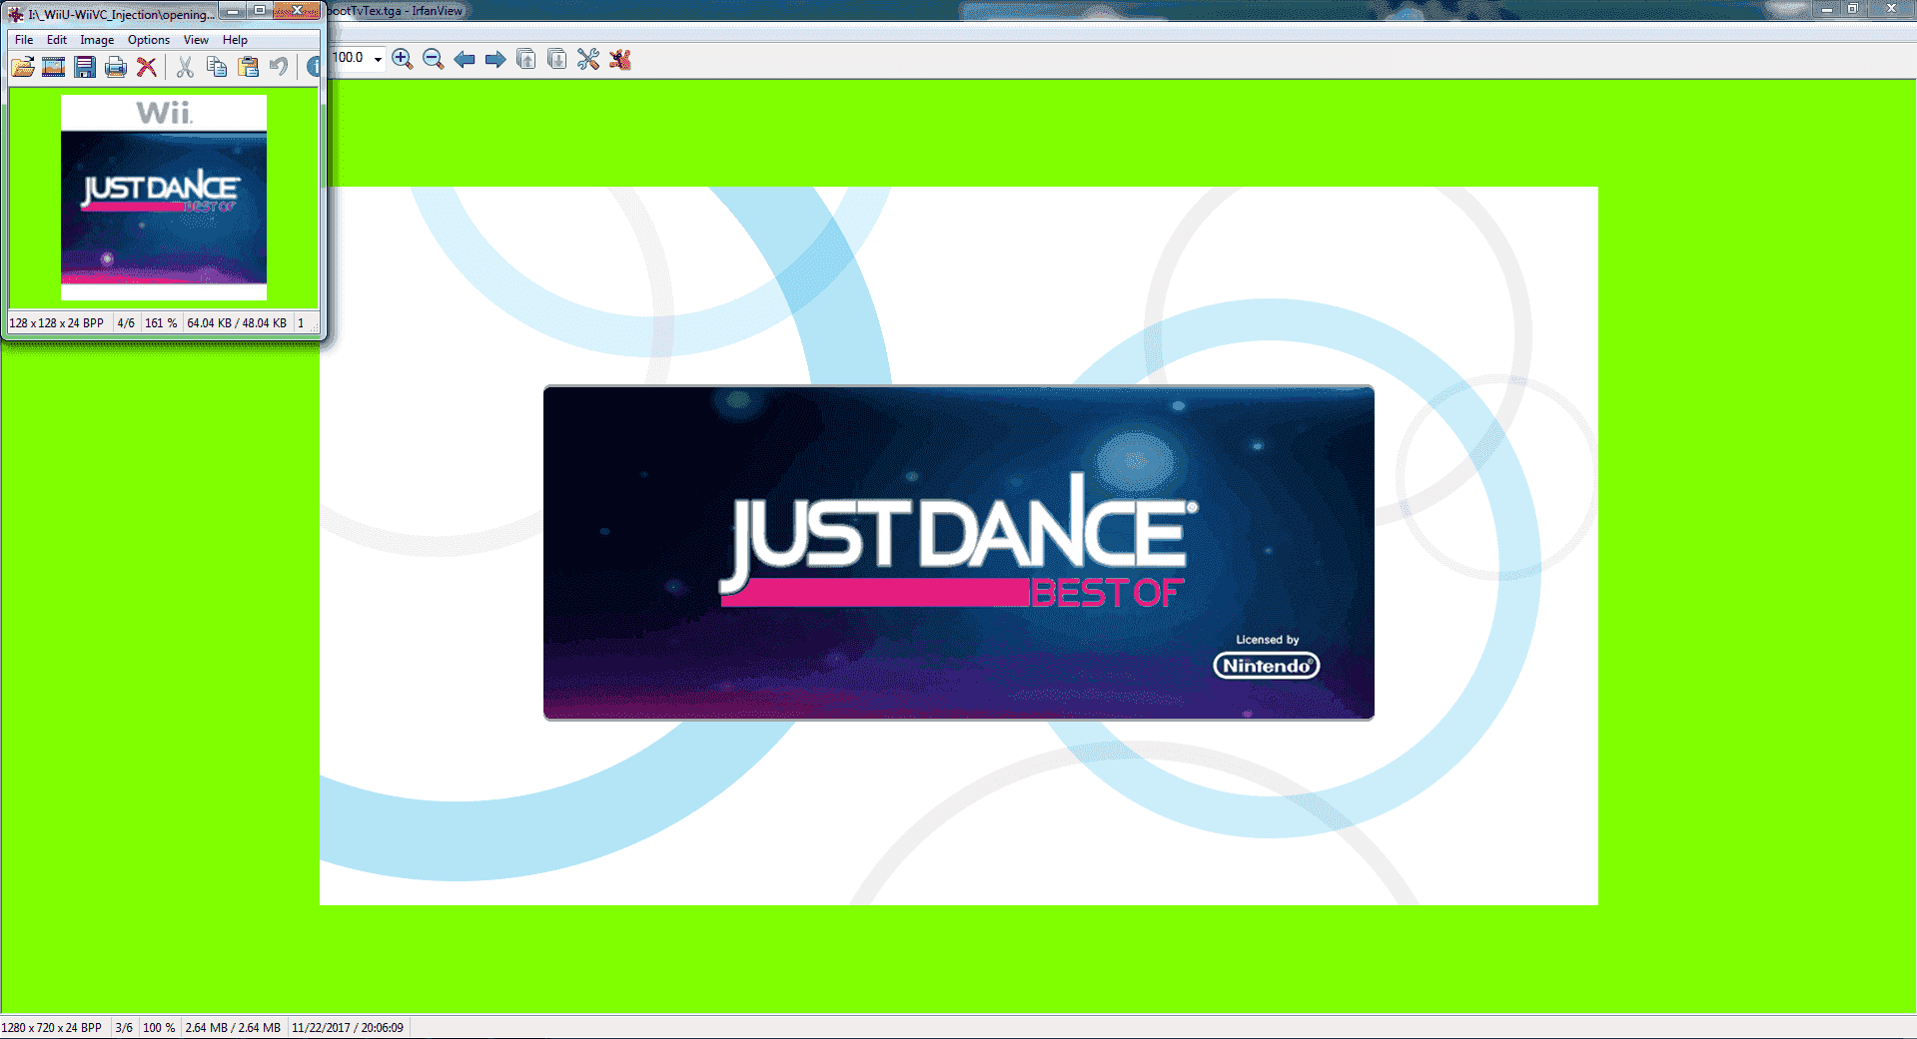
Task: Minimize the small opening image window
Action: point(233,11)
